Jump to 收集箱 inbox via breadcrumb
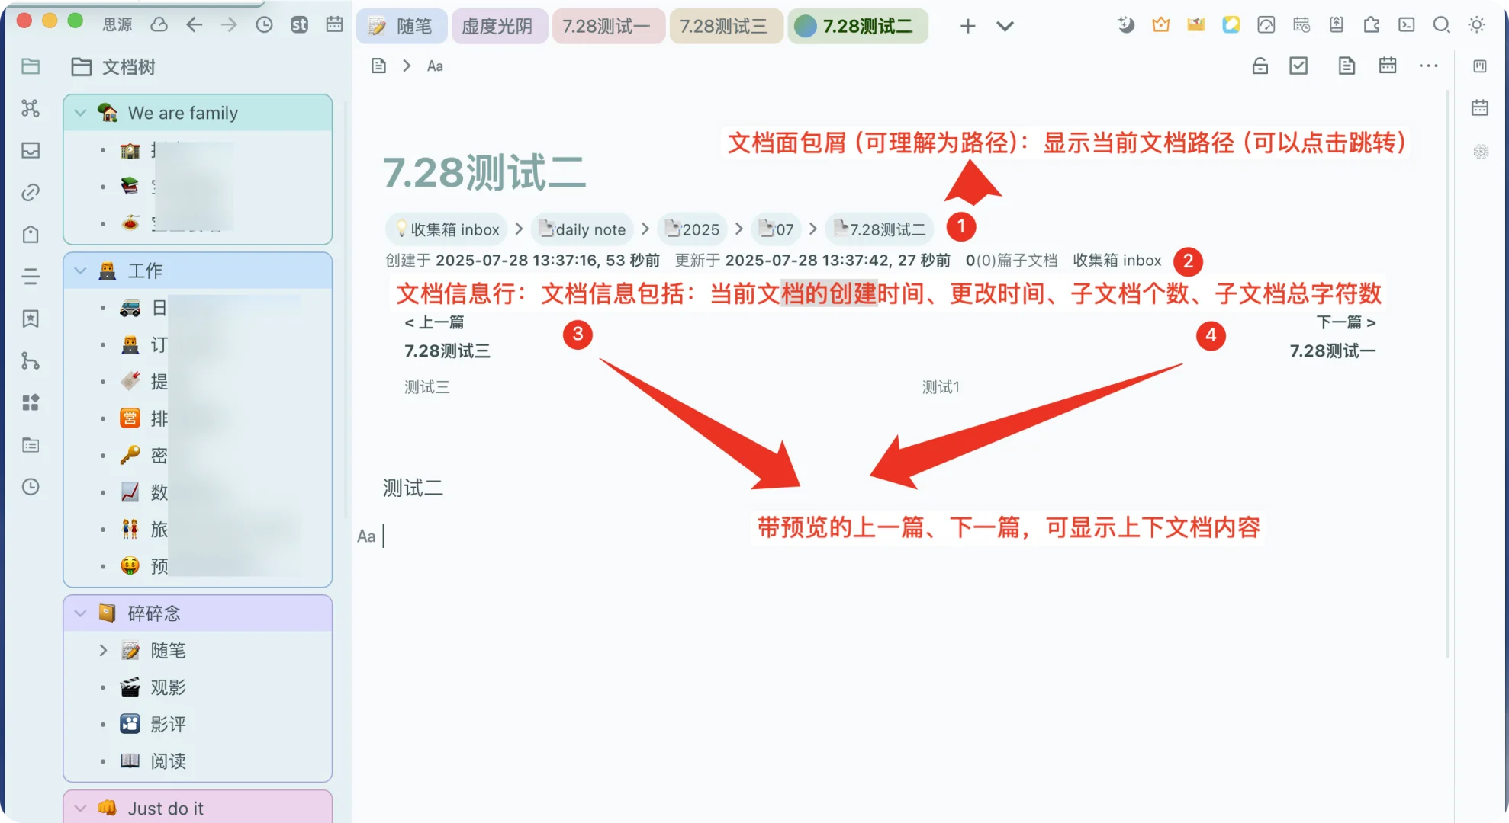 tap(446, 229)
